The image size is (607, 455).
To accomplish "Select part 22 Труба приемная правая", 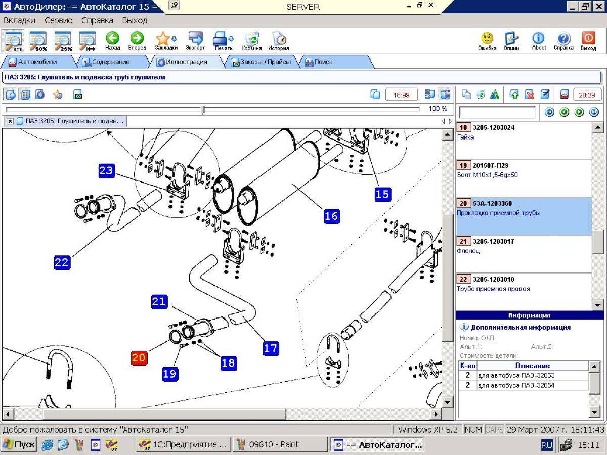I will coord(524,292).
